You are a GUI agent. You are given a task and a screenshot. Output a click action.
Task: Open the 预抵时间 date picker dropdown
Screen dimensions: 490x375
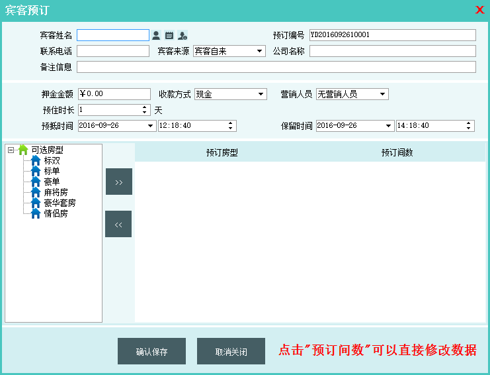click(151, 125)
